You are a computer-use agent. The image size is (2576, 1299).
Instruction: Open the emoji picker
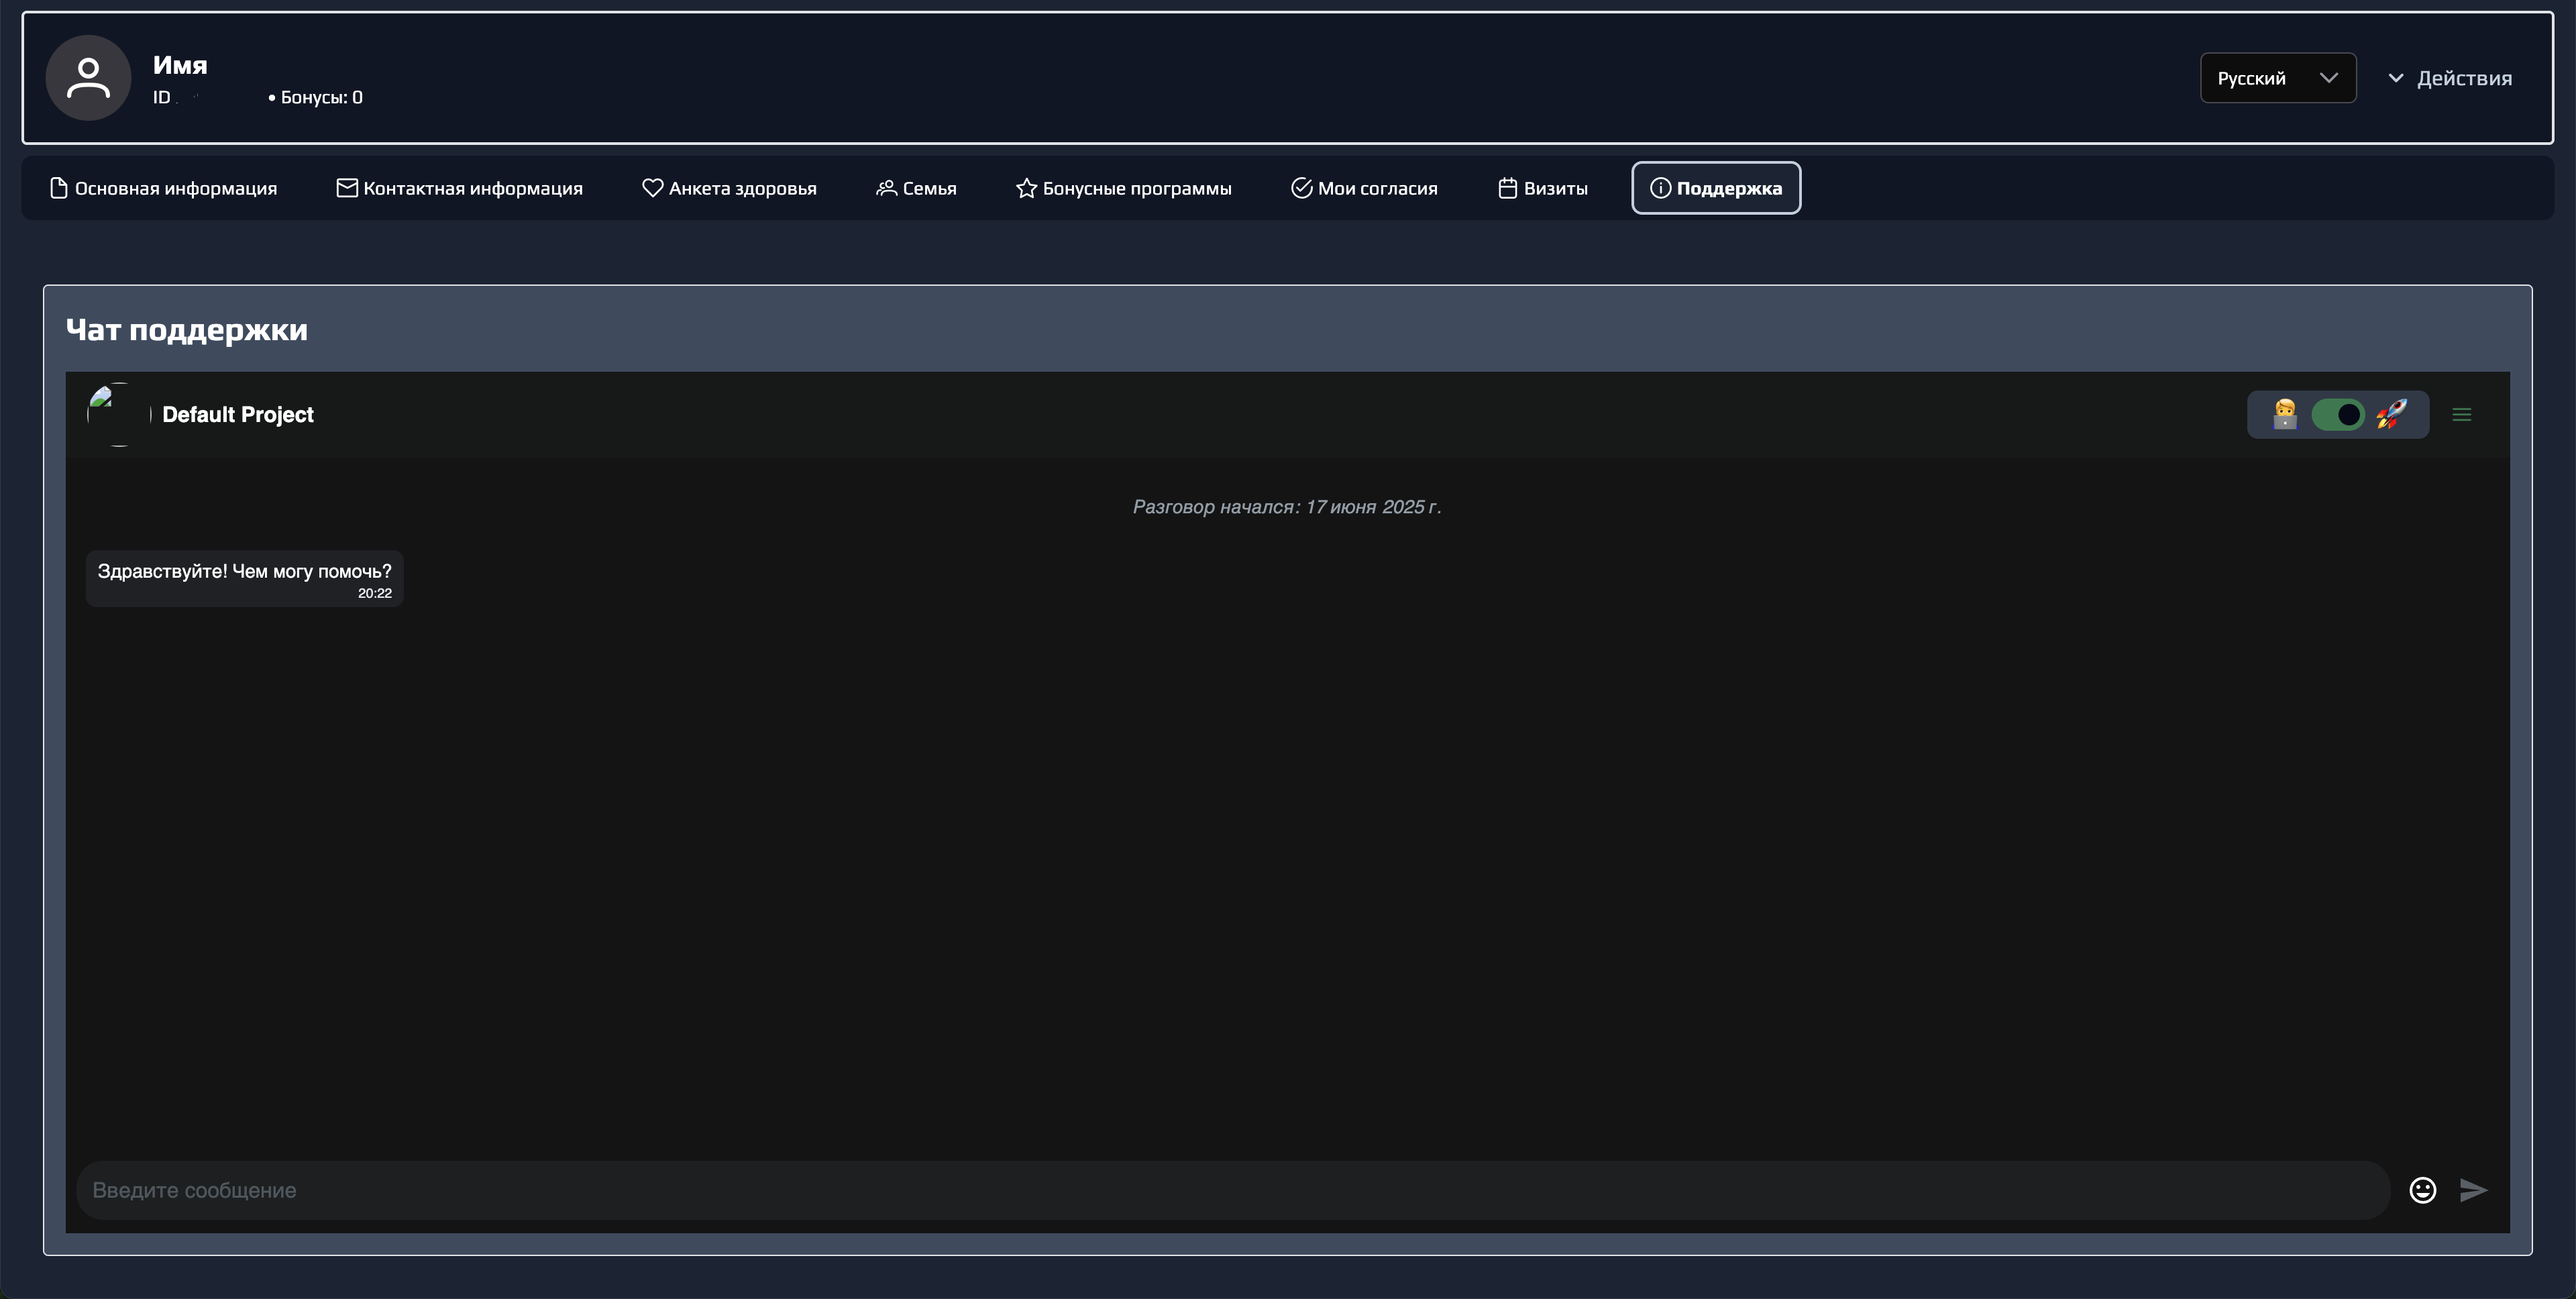coord(2422,1190)
